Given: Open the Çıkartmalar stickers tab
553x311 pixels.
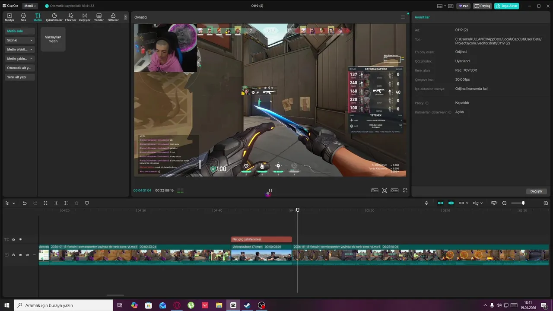Looking at the screenshot, I should click(54, 17).
